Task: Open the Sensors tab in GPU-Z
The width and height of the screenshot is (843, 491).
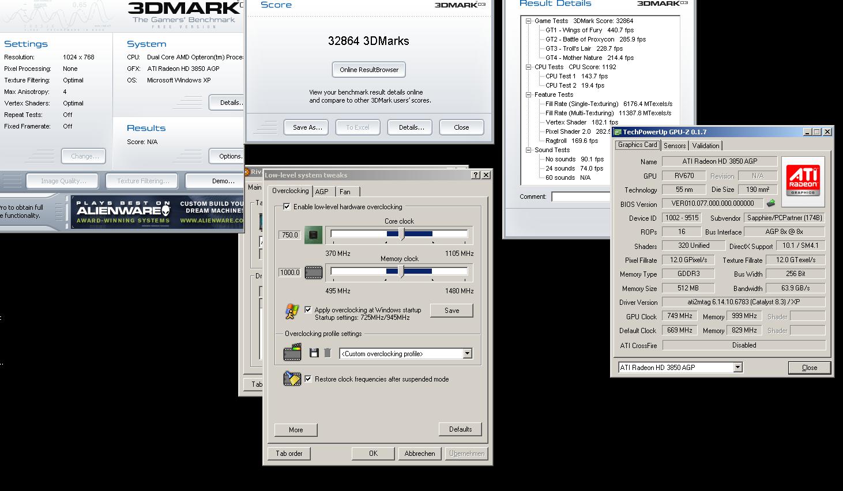Action: click(675, 146)
